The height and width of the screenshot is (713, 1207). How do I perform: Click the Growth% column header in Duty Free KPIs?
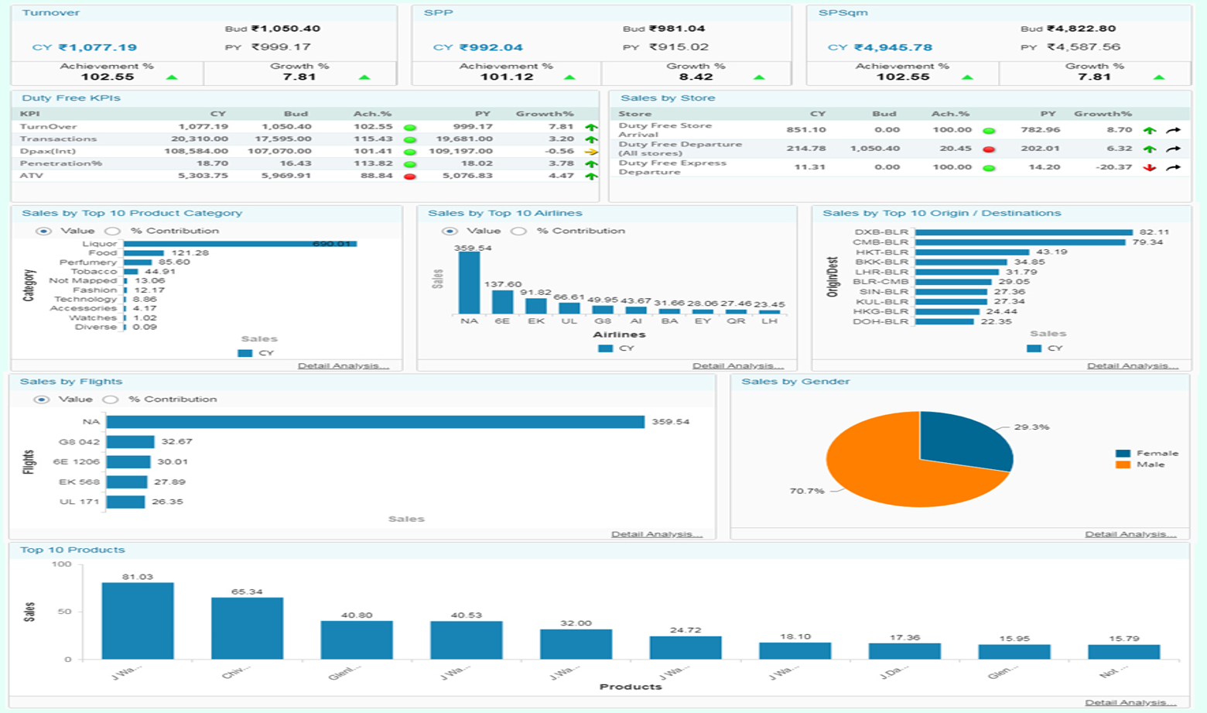(545, 114)
